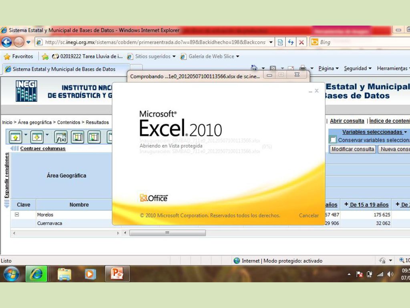Viewport: 410px width, 308px height.
Task: Click the value 175 625 cell
Action: (x=382, y=215)
